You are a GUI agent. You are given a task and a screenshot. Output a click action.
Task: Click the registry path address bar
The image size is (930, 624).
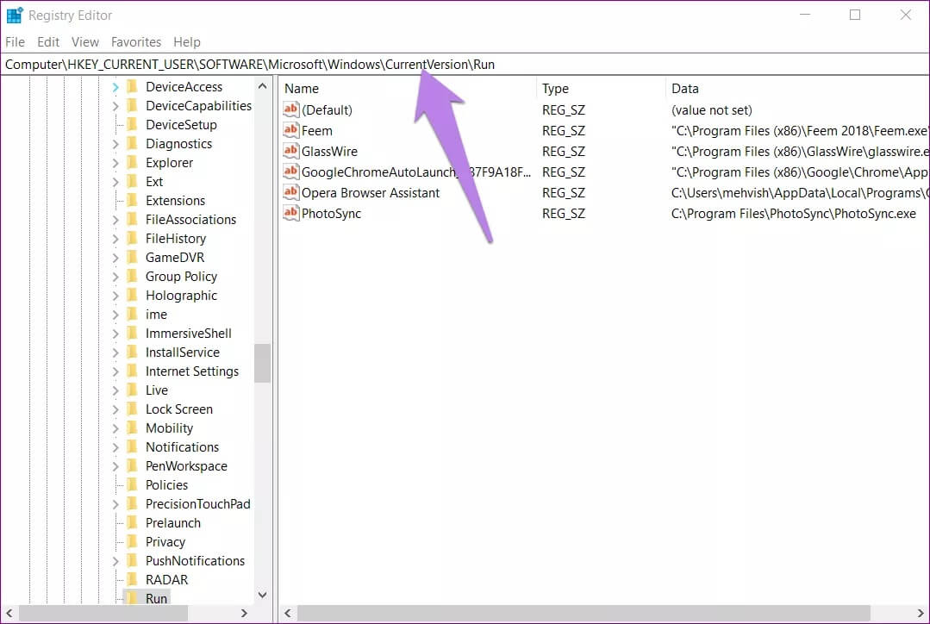pyautogui.click(x=465, y=64)
